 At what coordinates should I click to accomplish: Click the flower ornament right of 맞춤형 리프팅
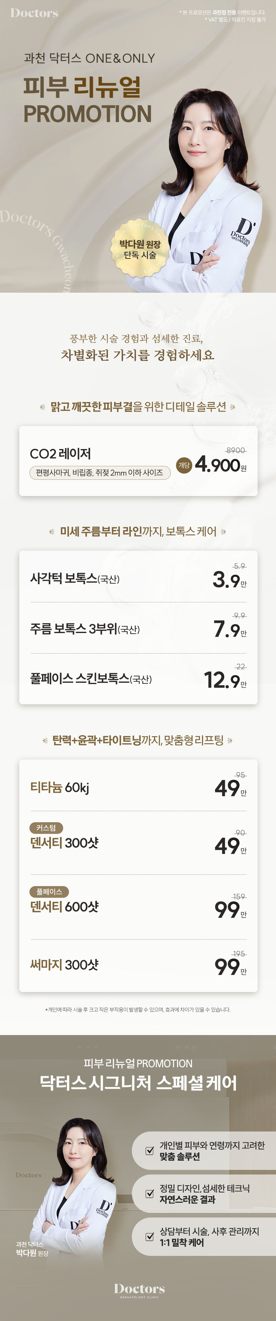point(230,741)
